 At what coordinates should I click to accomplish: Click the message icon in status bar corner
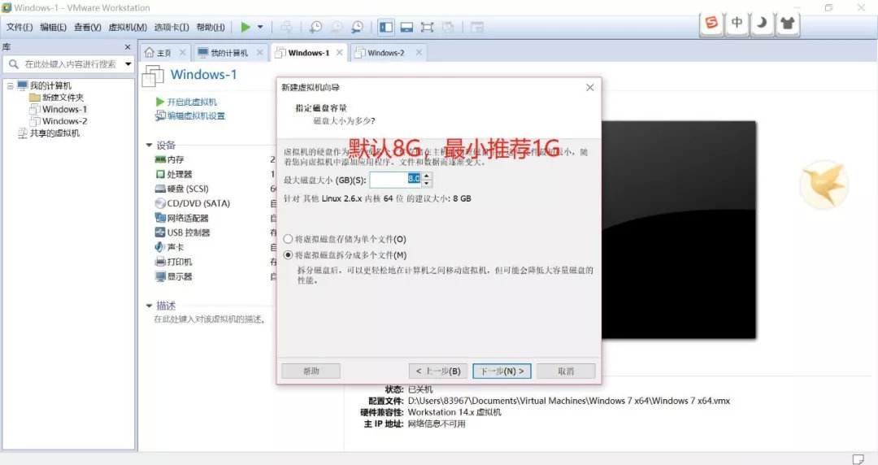click(x=858, y=458)
